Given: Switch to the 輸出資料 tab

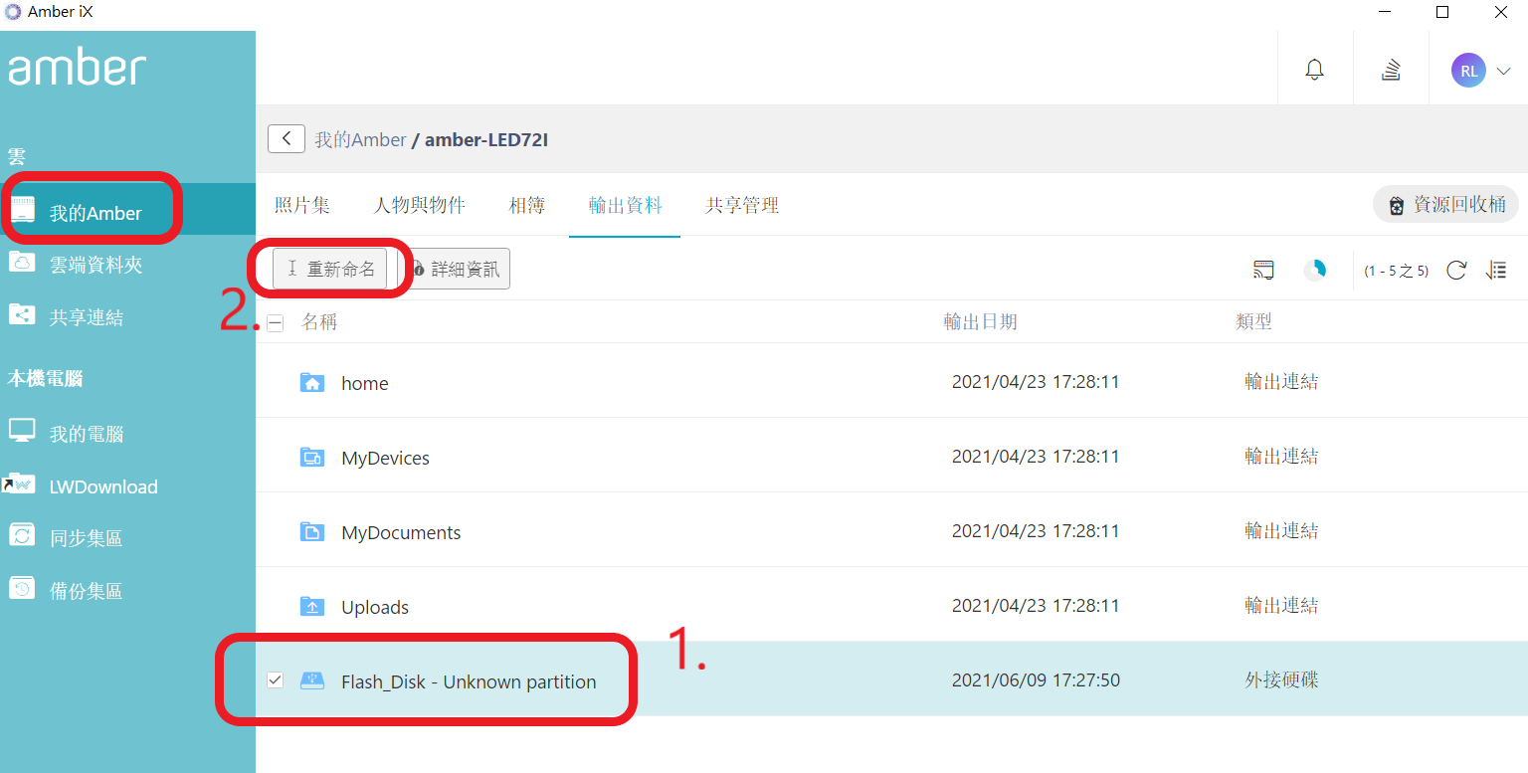Looking at the screenshot, I should click(625, 205).
